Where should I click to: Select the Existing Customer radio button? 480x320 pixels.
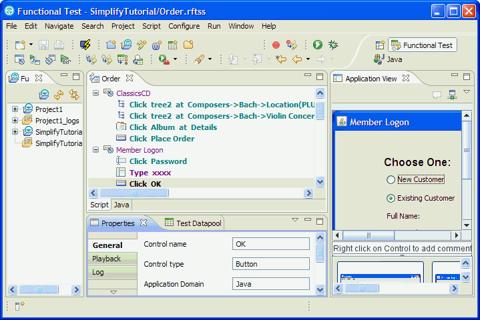click(x=391, y=198)
